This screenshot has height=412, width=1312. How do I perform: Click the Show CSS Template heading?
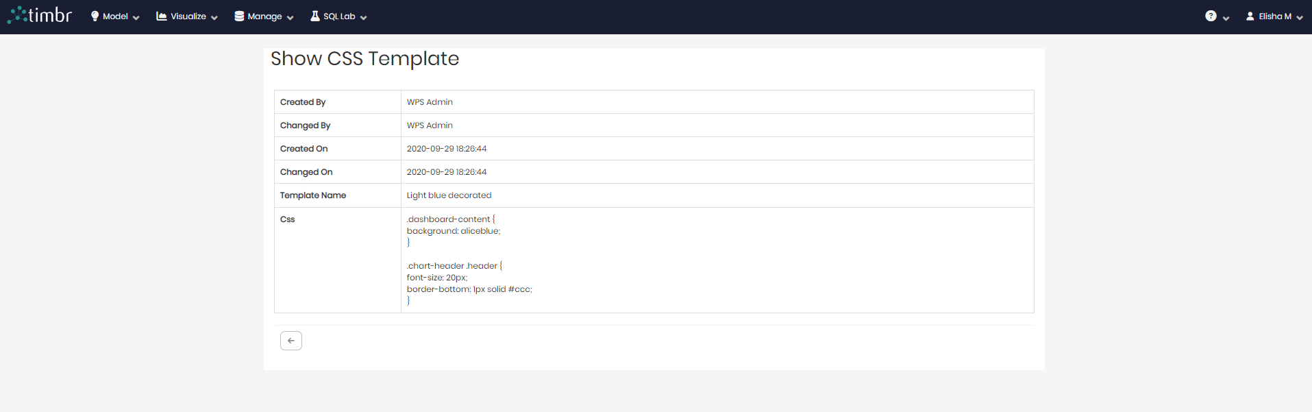pos(364,59)
